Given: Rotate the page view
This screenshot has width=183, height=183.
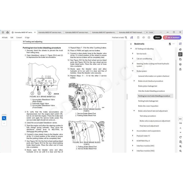Looking at the screenshot, I should click(x=180, y=137).
